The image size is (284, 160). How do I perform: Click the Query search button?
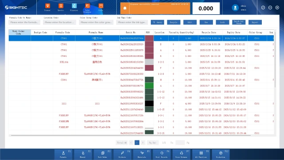point(158,22)
